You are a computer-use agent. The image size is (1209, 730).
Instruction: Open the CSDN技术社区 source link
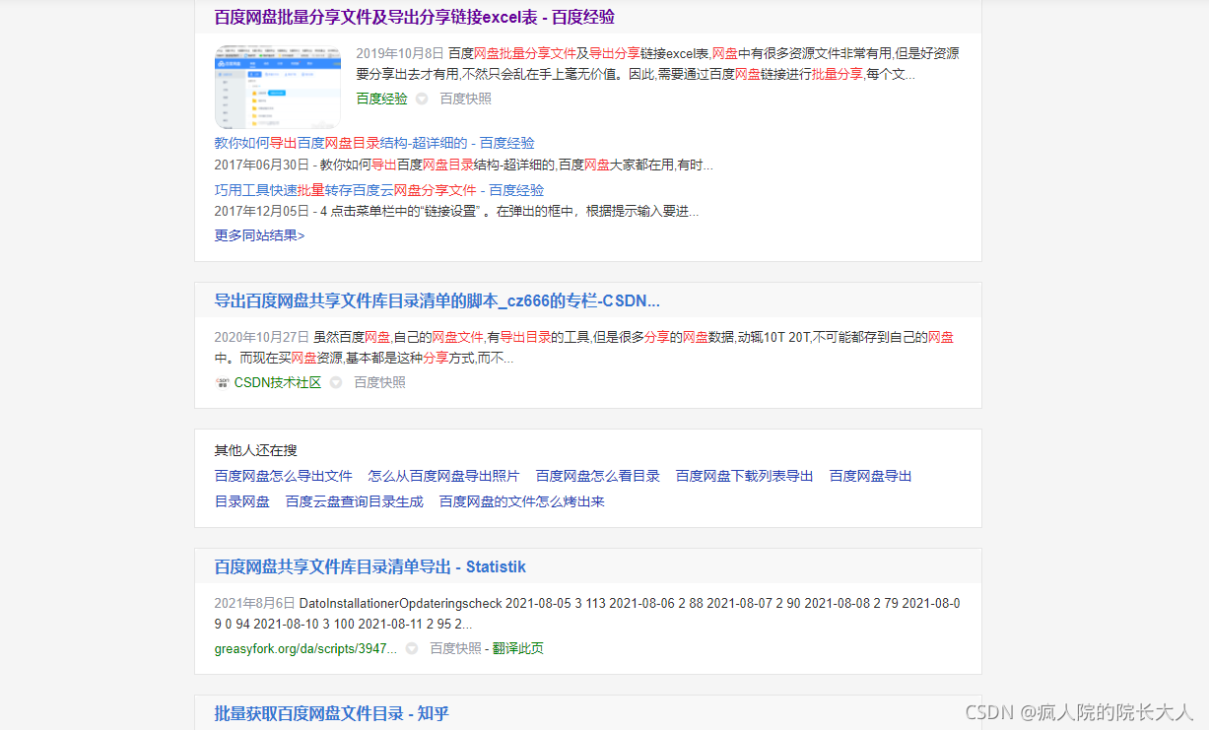click(x=278, y=382)
